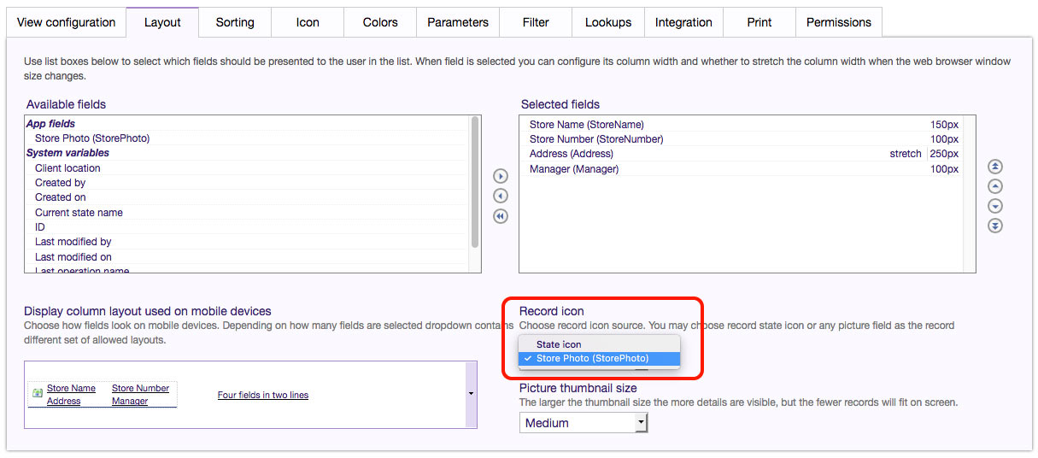Expand the mobile column layout dropdown arrow

point(471,394)
